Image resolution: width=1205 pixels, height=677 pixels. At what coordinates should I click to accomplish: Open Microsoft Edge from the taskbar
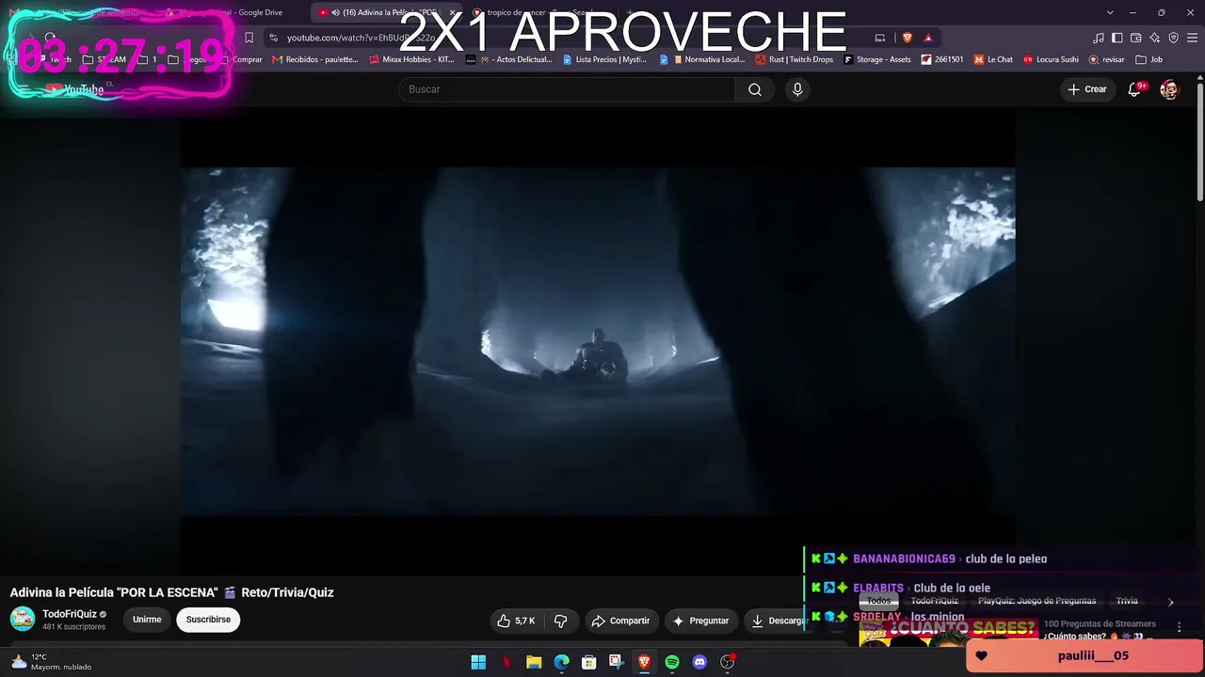562,662
